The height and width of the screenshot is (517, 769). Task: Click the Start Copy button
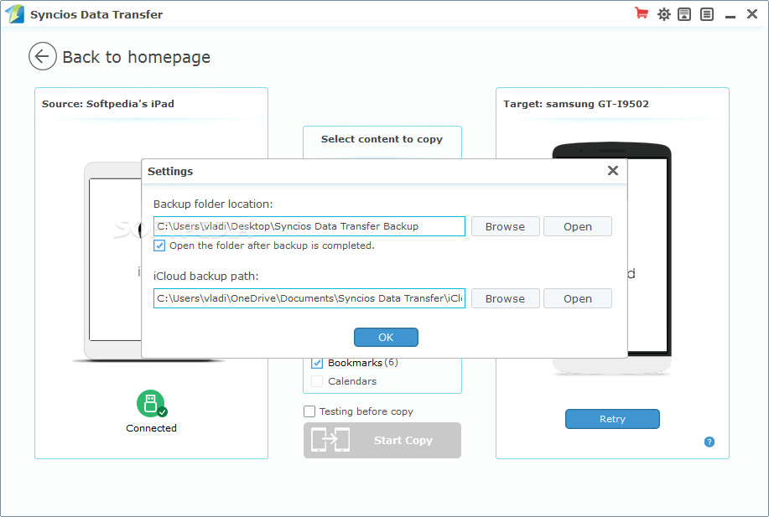click(382, 440)
